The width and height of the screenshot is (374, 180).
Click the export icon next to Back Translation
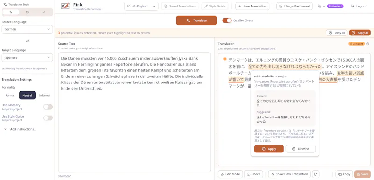click(x=316, y=174)
